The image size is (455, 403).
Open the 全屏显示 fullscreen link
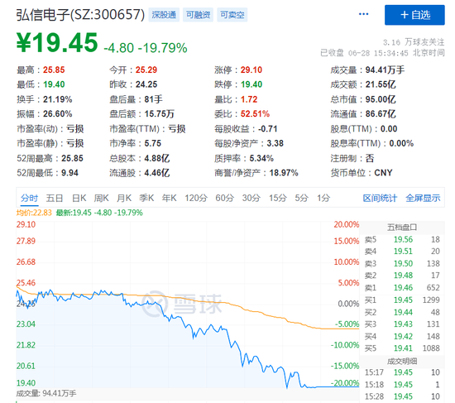[x=423, y=198]
